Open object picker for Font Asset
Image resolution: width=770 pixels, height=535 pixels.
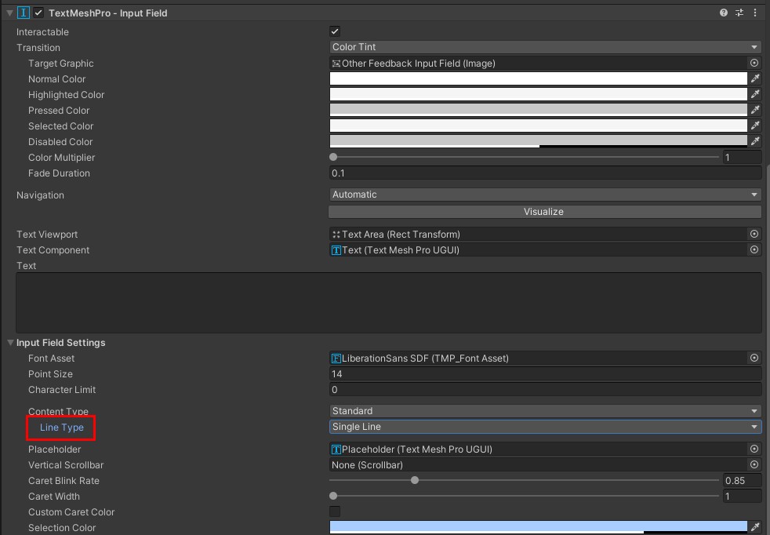coord(754,358)
